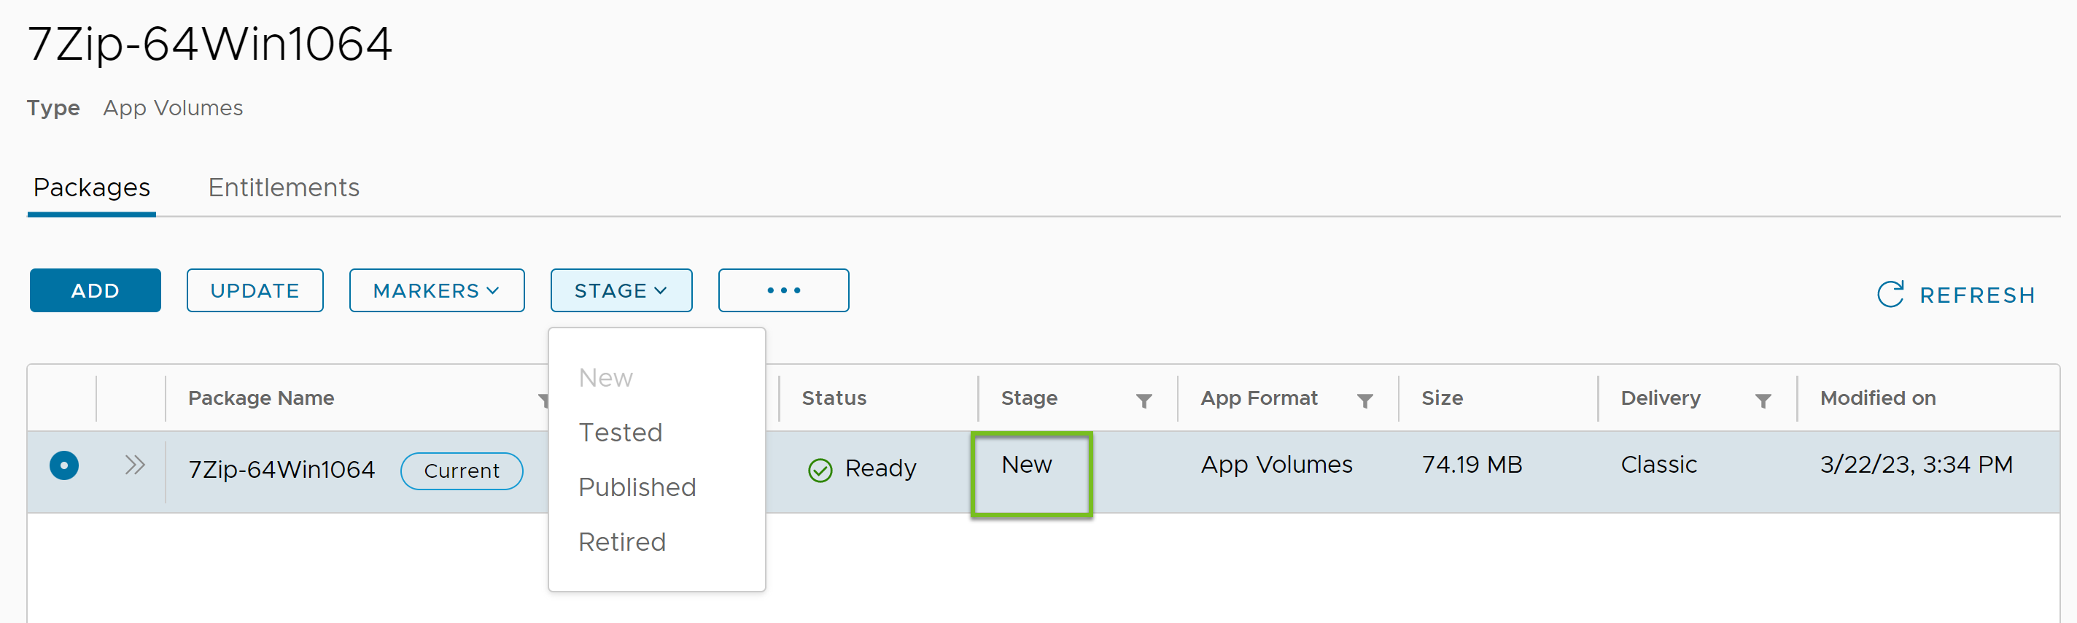
Task: Click the Status column header
Action: point(834,398)
